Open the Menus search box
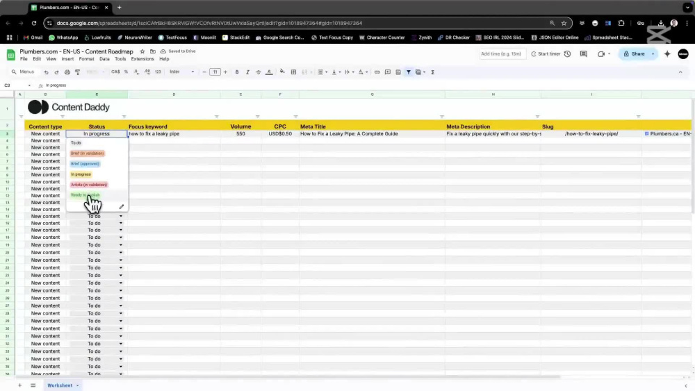This screenshot has height=391, width=695. (x=23, y=72)
